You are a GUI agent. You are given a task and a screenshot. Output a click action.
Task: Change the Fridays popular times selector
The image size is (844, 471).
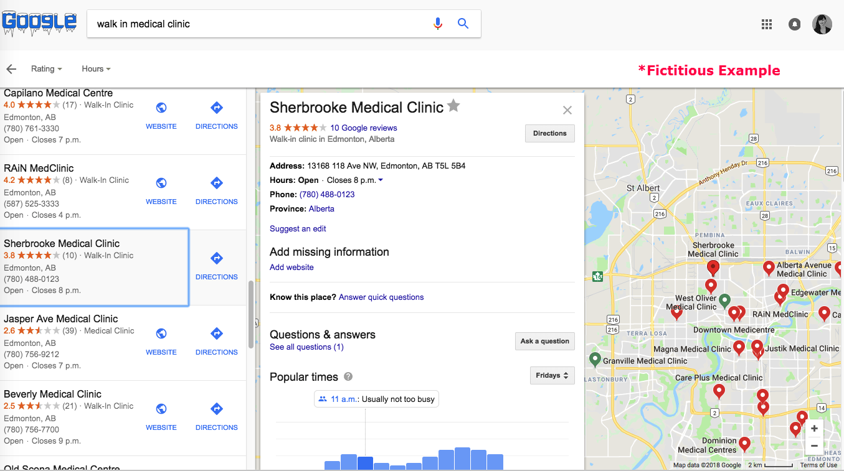click(552, 376)
